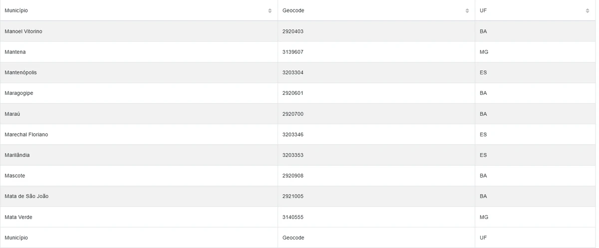Screen dimensions: 599x248
Task: Select the Manoel Vitorino row
Action: tap(23, 31)
